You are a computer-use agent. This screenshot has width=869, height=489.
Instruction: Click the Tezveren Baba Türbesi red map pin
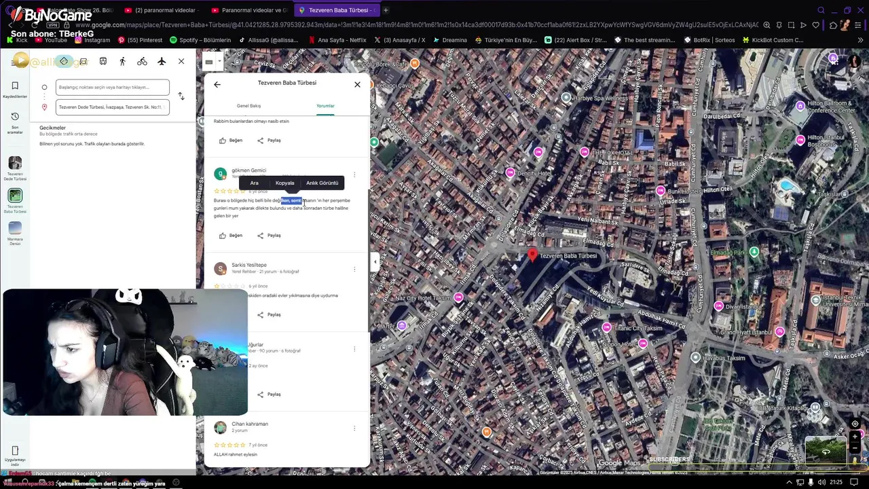pyautogui.click(x=532, y=255)
